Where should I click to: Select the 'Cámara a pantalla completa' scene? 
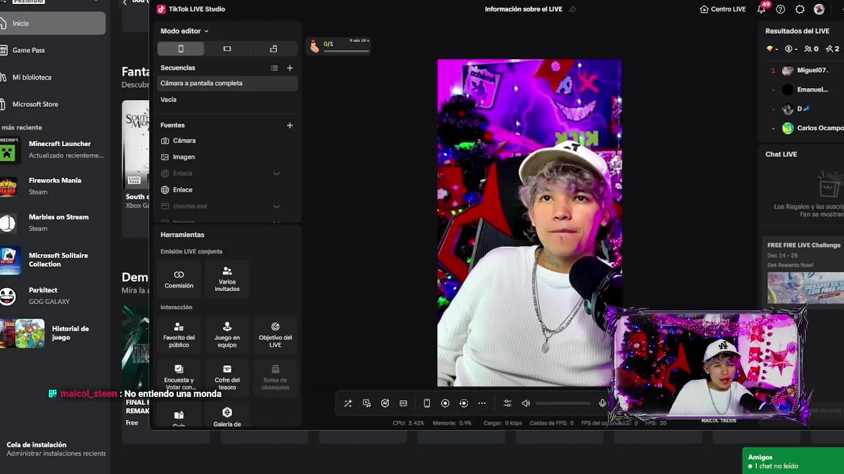[x=227, y=83]
